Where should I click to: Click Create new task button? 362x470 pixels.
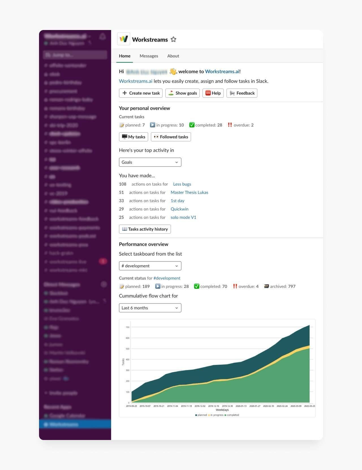(141, 93)
